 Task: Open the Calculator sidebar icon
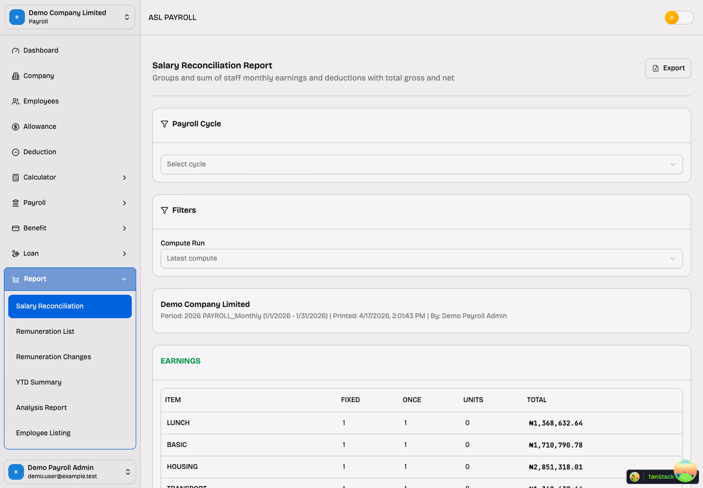16,177
